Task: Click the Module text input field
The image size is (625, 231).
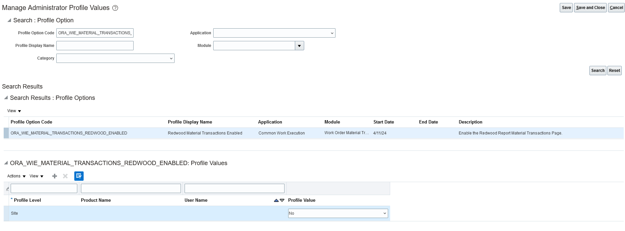Action: pos(254,46)
